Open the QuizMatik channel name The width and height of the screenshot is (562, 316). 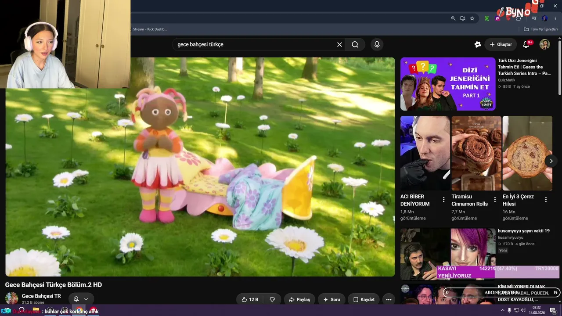click(x=507, y=80)
